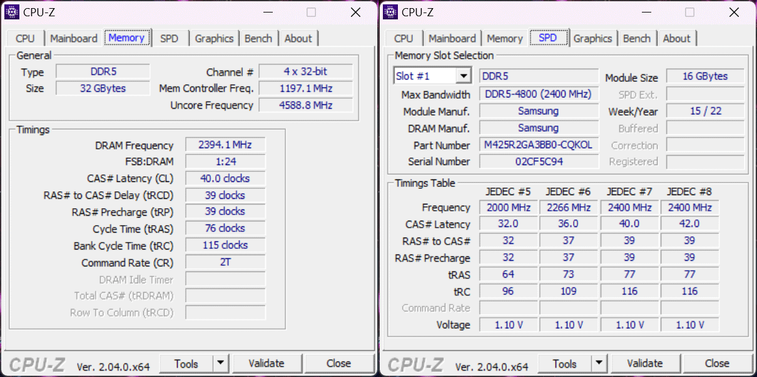Click the DDR5 memory Type field
The height and width of the screenshot is (377, 757).
[x=103, y=72]
